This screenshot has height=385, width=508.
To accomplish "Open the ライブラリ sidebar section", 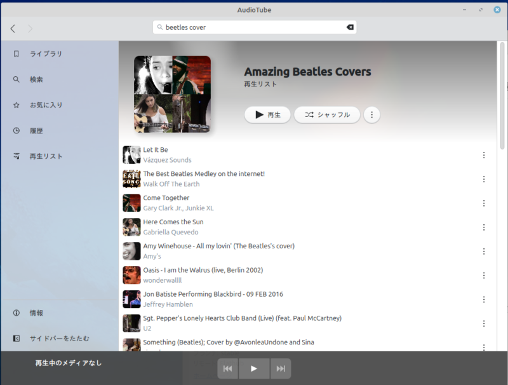I will (46, 54).
